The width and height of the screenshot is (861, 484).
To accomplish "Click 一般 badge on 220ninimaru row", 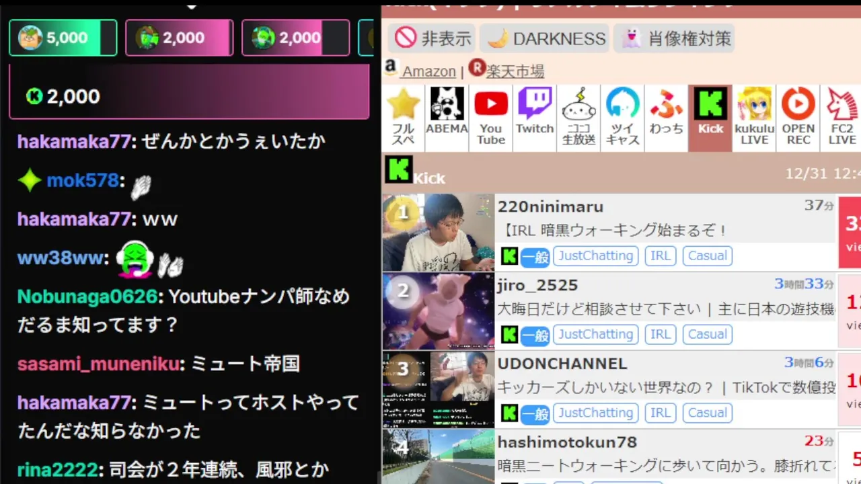I will tap(535, 257).
